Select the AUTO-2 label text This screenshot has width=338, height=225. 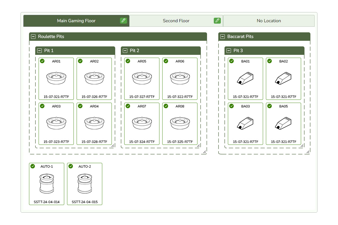pos(85,166)
